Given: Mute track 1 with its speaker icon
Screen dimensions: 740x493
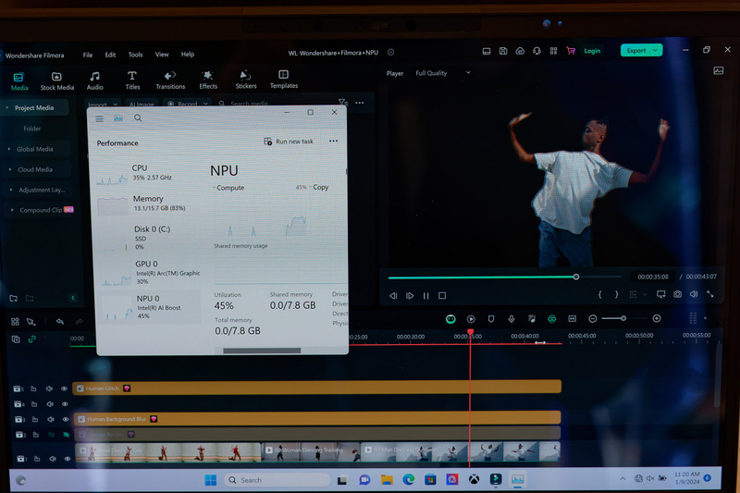Looking at the screenshot, I should pyautogui.click(x=52, y=459).
